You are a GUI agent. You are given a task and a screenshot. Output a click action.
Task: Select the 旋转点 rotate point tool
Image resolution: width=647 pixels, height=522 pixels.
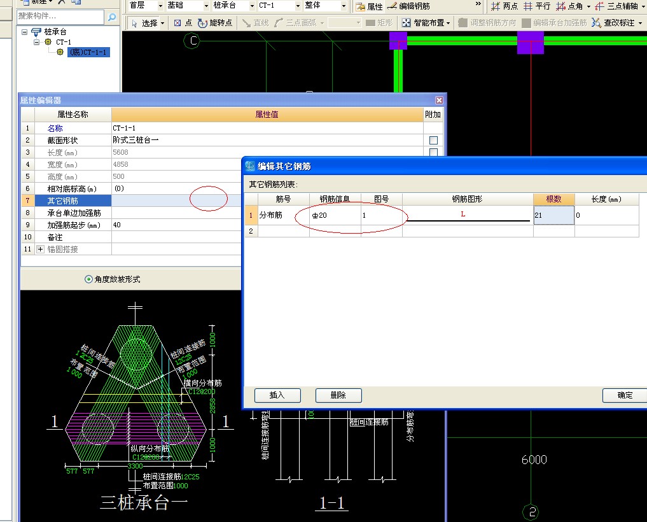coord(215,23)
